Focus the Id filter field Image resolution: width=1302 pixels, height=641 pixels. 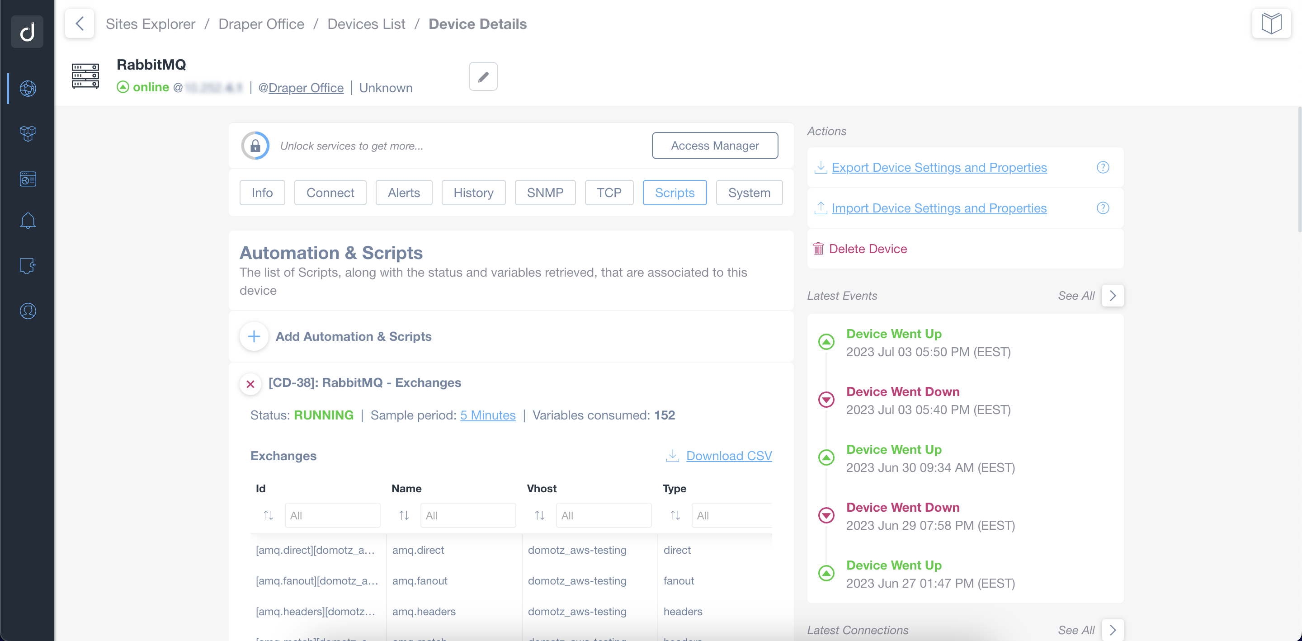coord(332,515)
